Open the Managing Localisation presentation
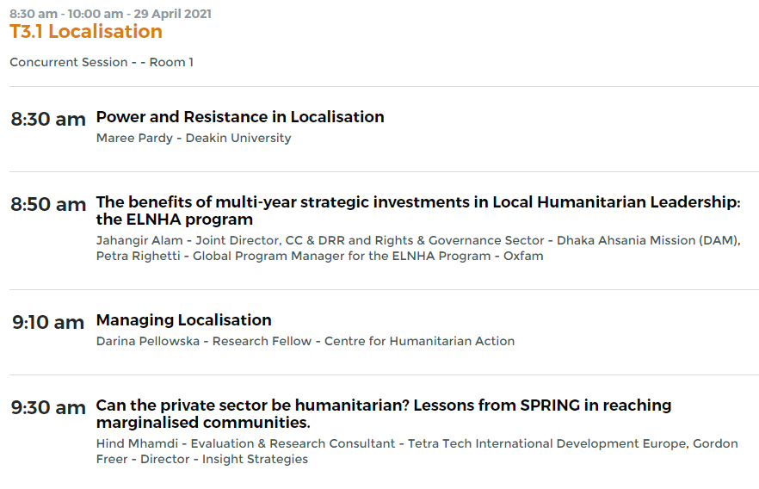 (x=184, y=320)
